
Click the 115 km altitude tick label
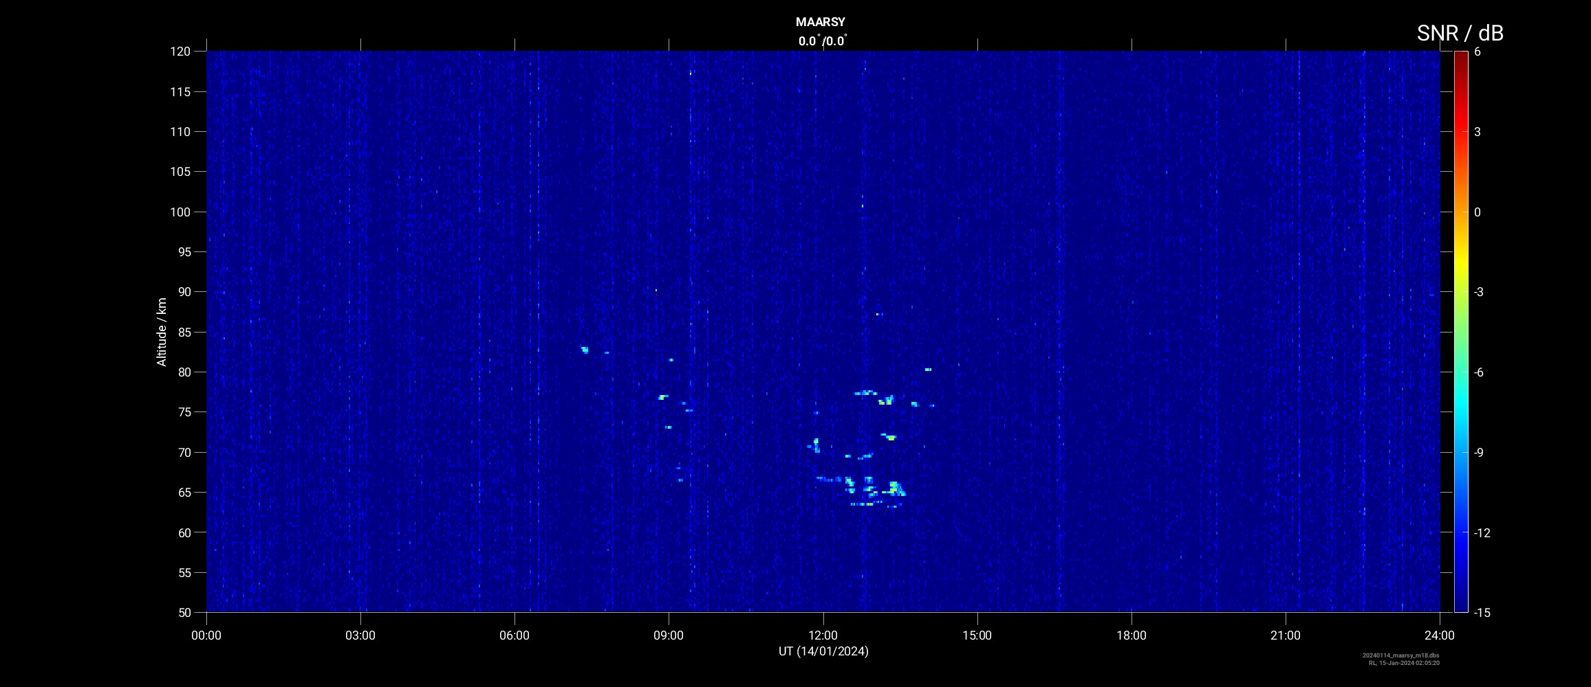coord(180,91)
